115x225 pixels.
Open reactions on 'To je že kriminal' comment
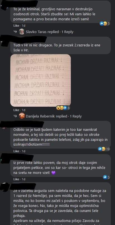[105, 24]
